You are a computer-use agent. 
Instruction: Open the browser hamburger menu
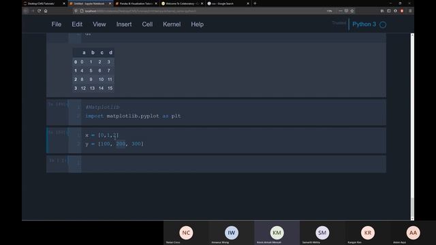[x=410, y=11]
